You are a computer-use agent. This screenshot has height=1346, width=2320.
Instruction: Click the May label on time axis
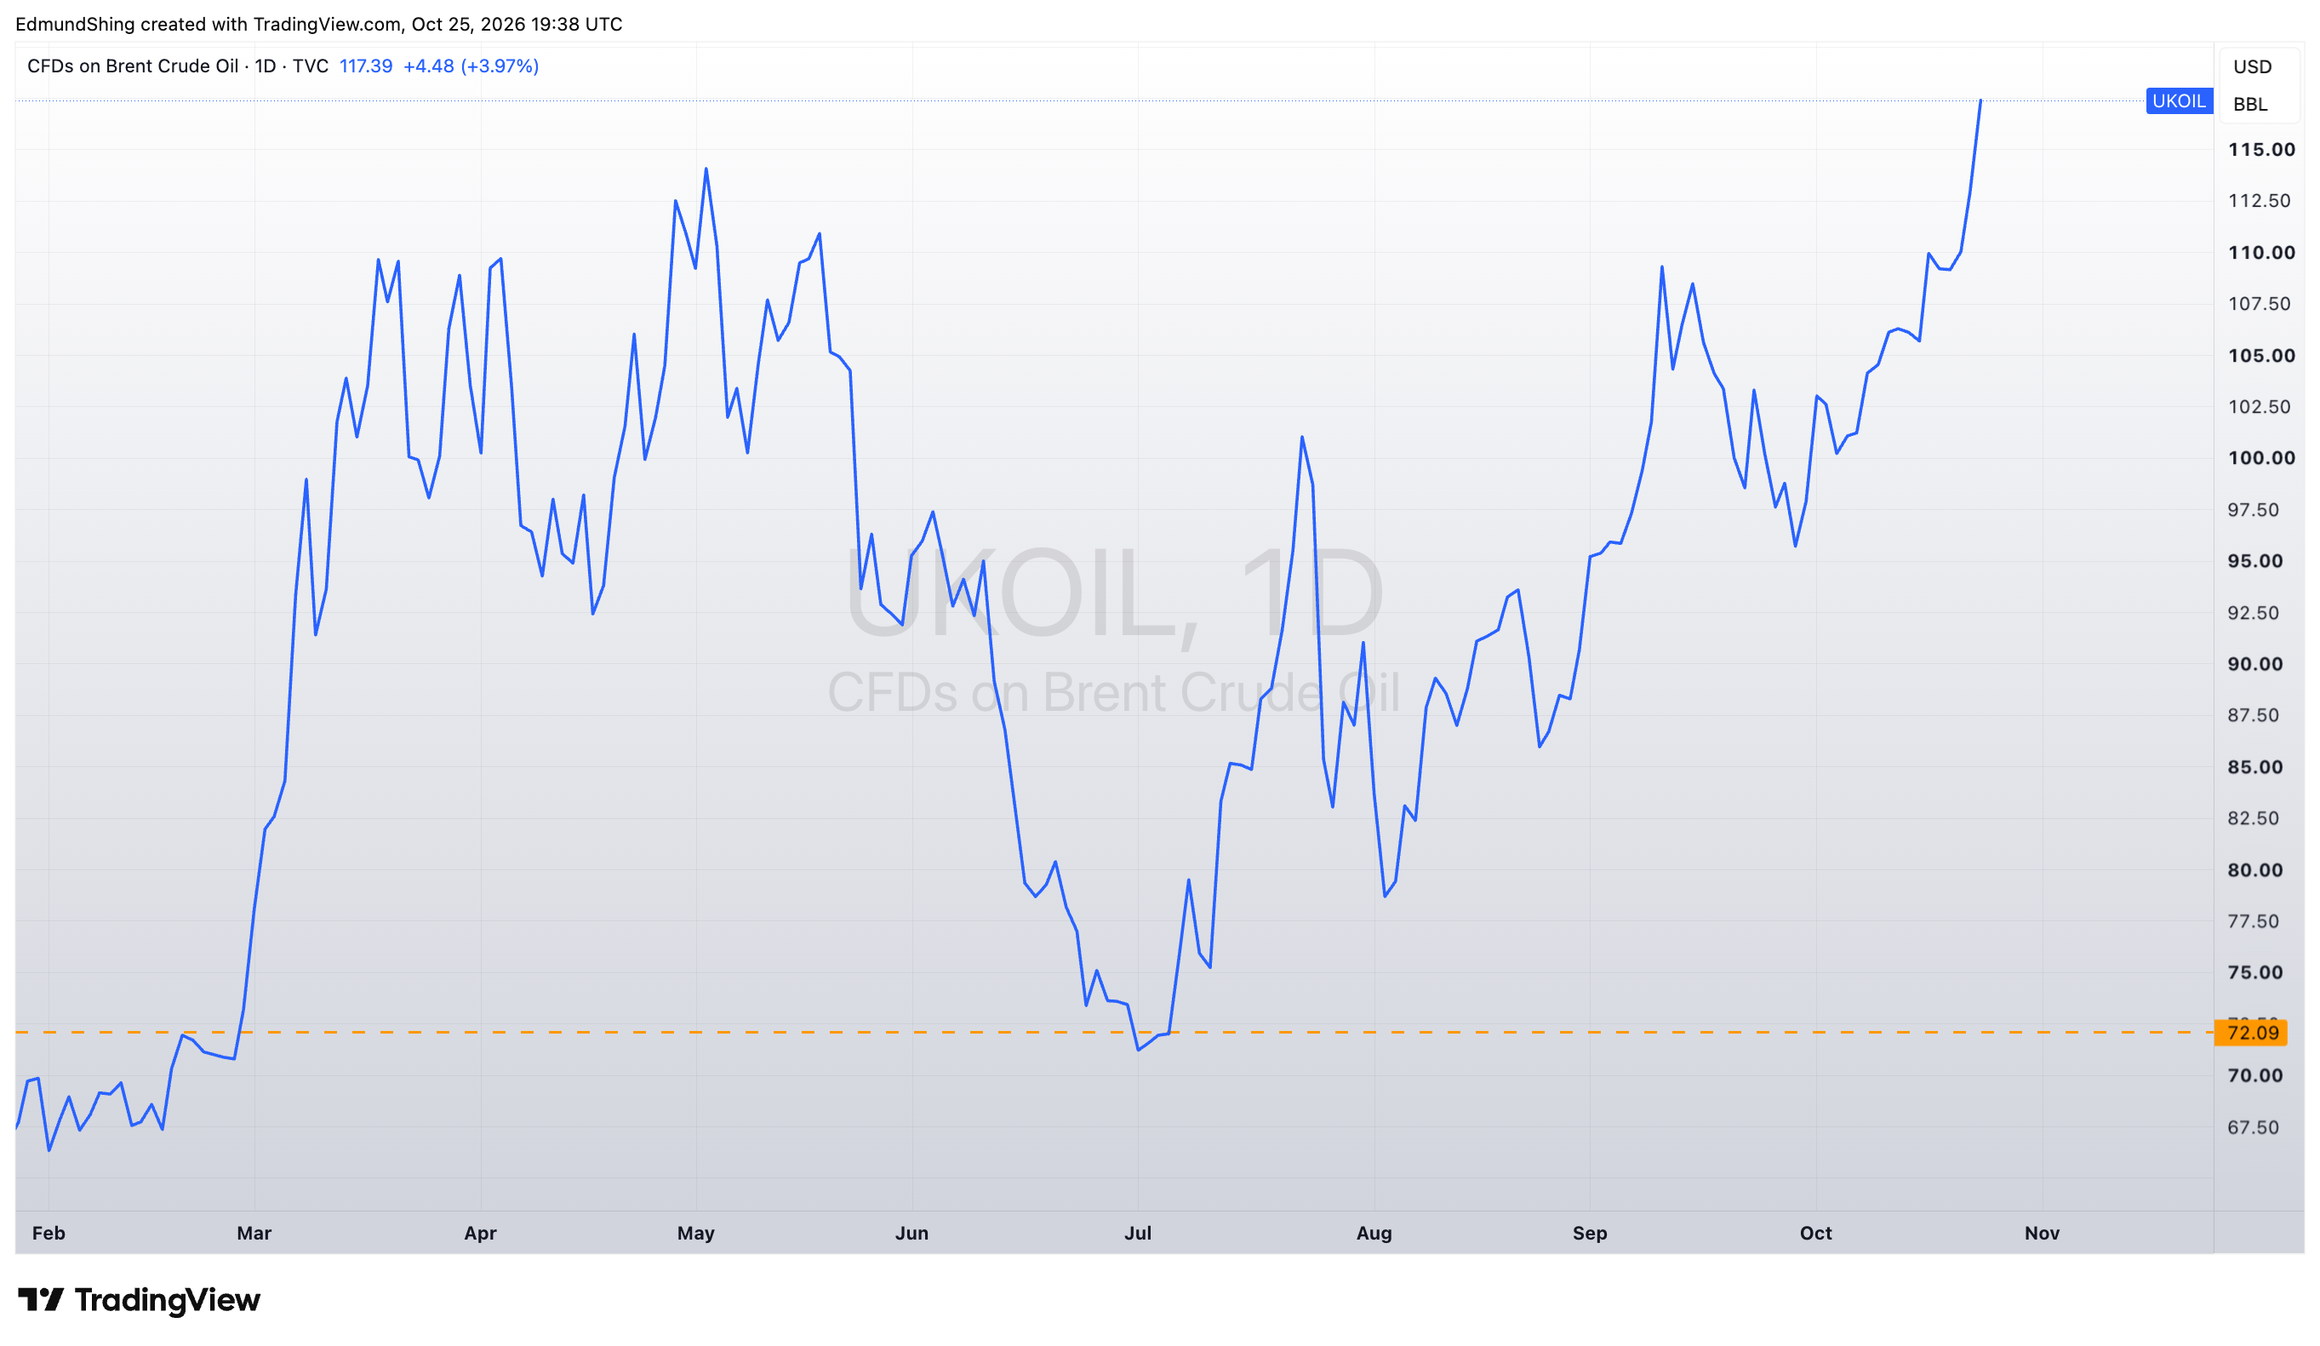696,1233
